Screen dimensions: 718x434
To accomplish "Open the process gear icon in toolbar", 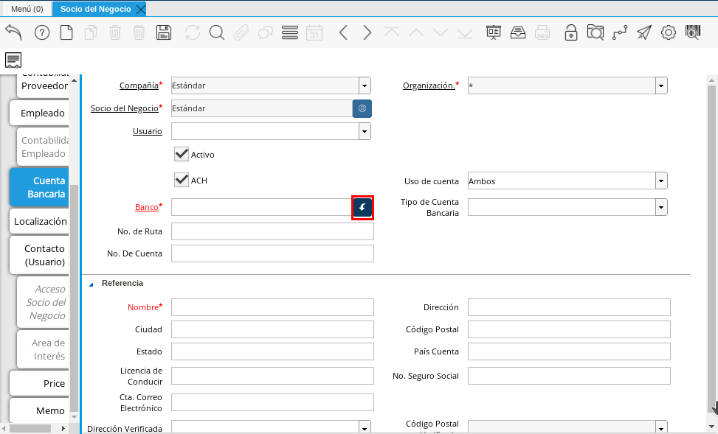I will click(669, 32).
